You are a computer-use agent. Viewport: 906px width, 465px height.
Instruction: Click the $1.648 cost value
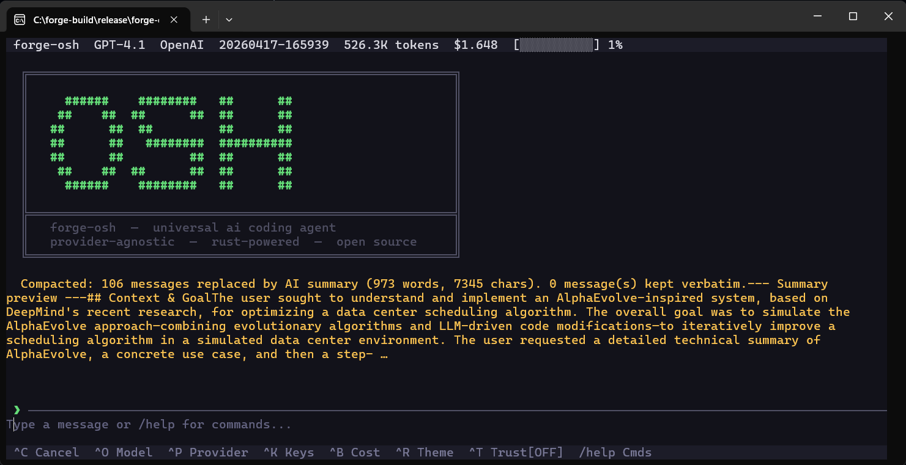(x=476, y=45)
